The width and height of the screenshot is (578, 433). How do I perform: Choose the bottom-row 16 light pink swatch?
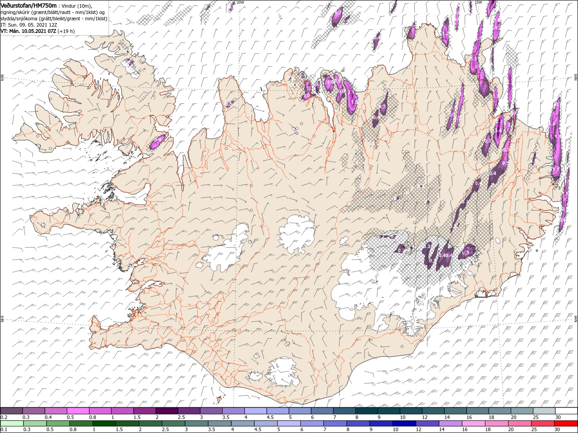click(x=473, y=424)
